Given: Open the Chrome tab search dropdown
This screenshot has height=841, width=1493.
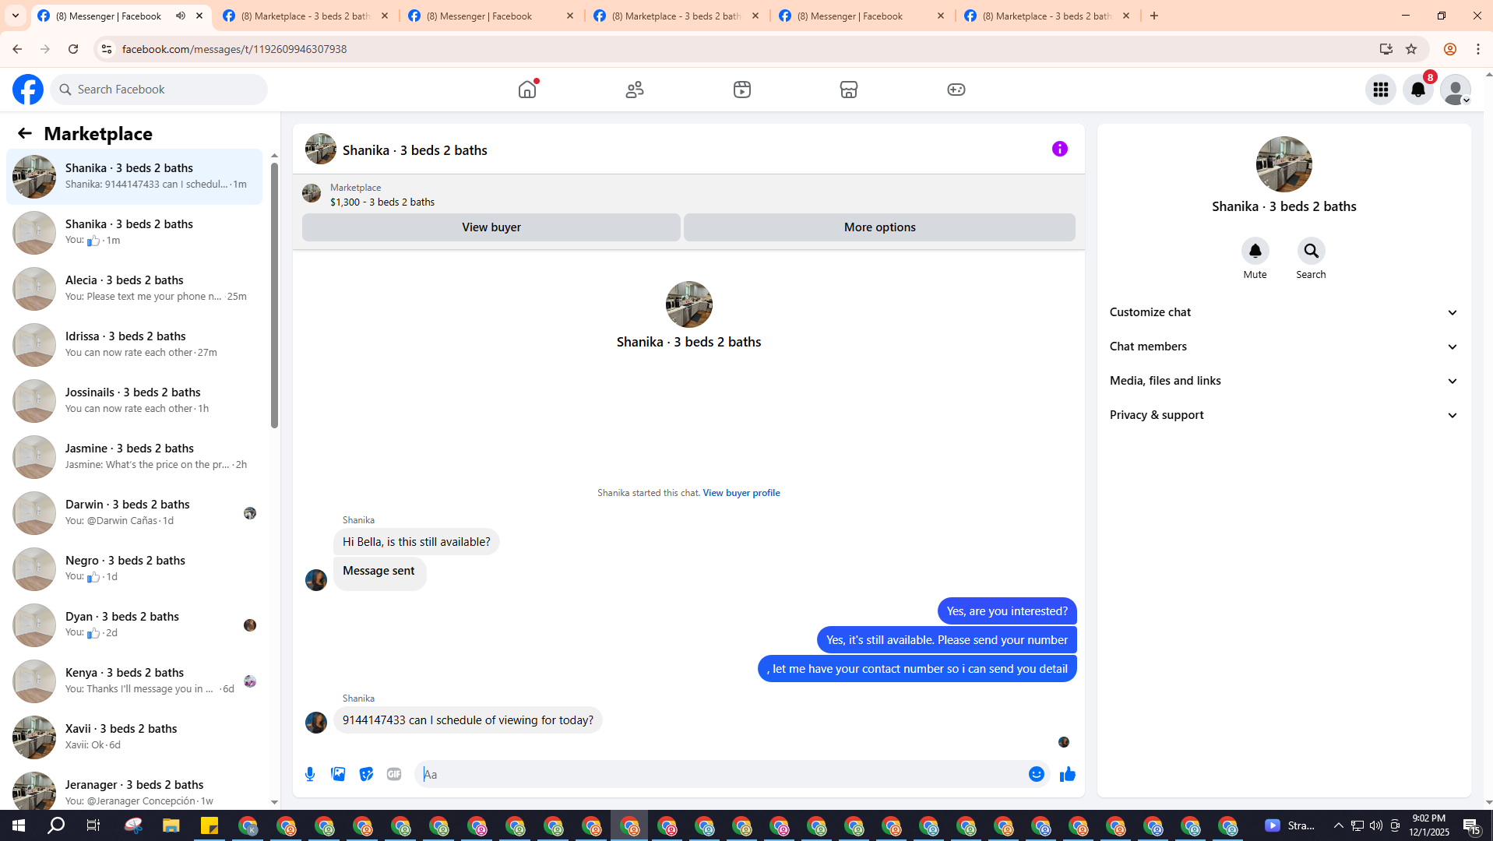Looking at the screenshot, I should click(16, 16).
